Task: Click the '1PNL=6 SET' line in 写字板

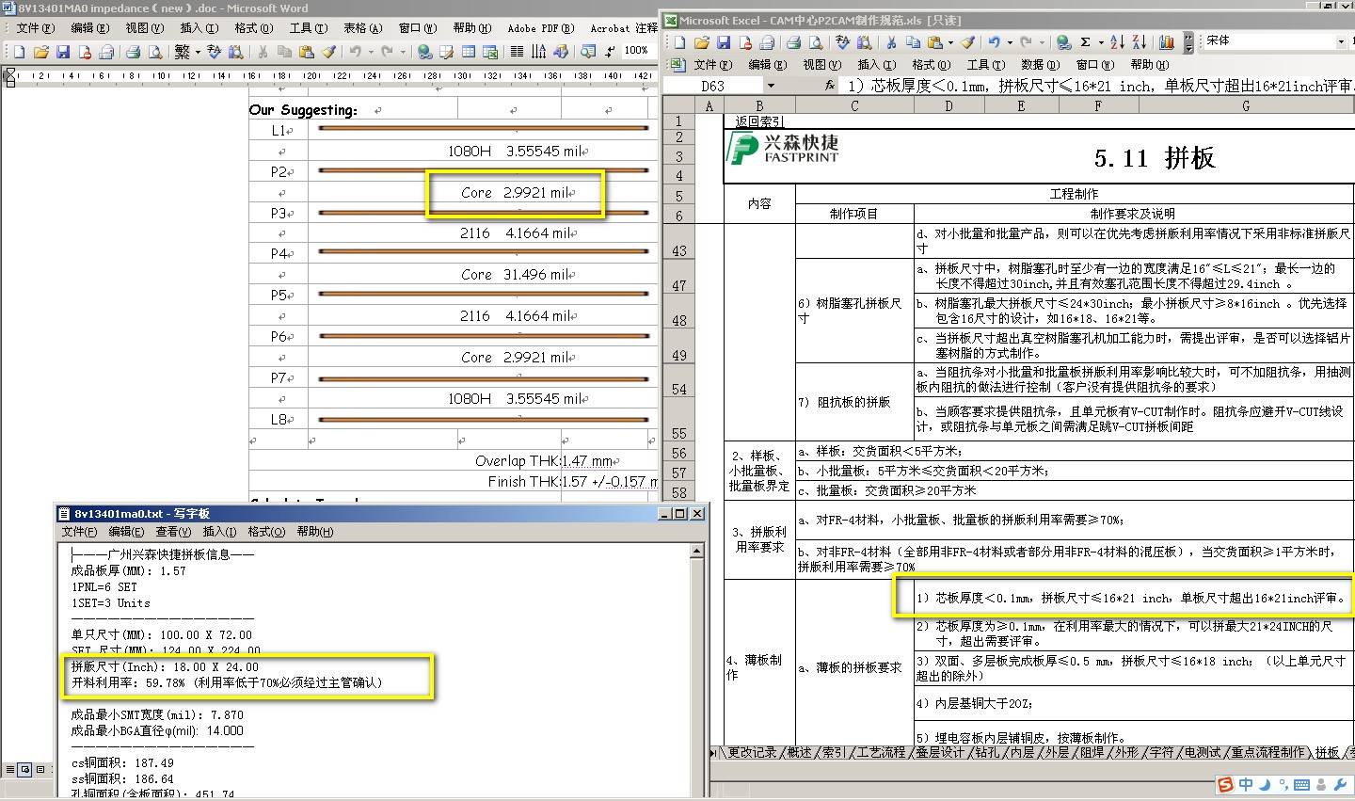Action: coord(104,587)
